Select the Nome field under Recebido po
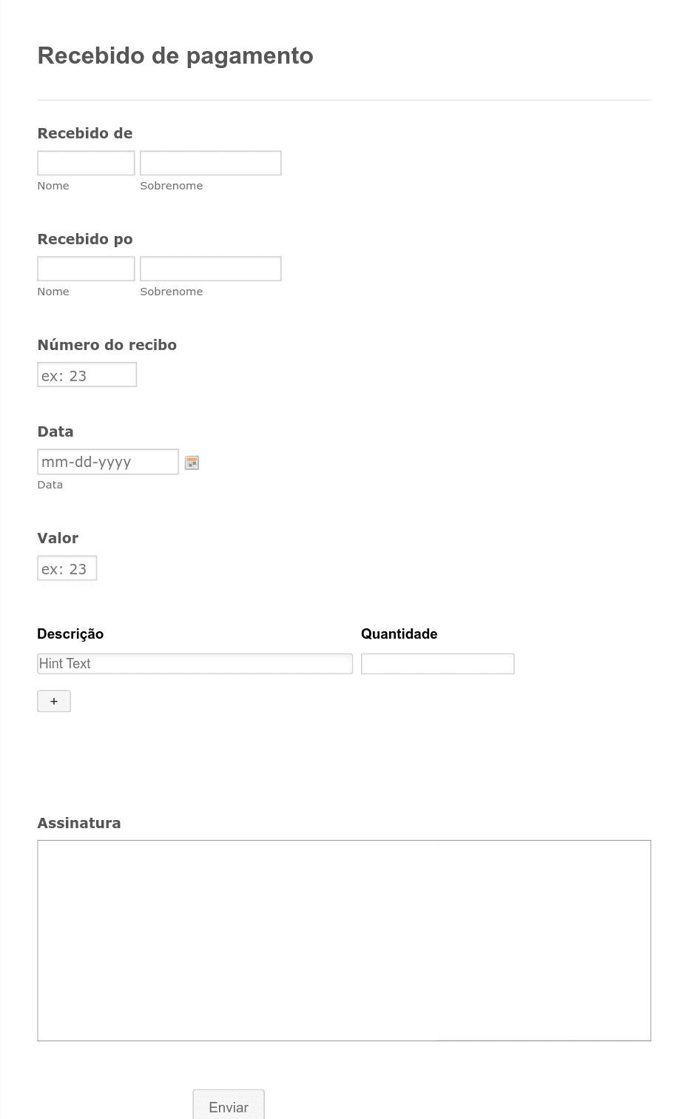Screen dimensions: 688x1119 (x=86, y=269)
